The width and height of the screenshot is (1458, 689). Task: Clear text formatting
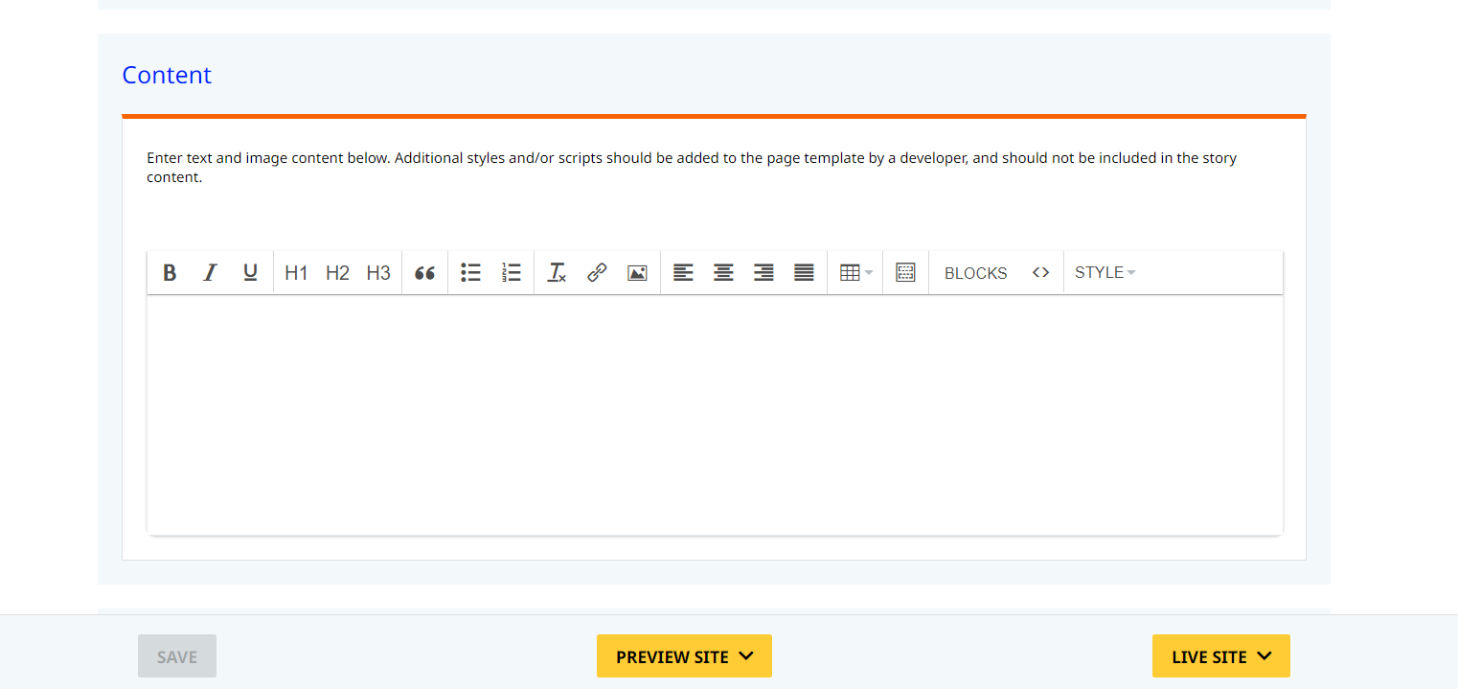pos(557,273)
